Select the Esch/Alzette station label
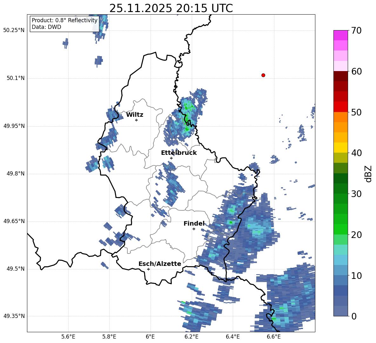 coord(160,264)
